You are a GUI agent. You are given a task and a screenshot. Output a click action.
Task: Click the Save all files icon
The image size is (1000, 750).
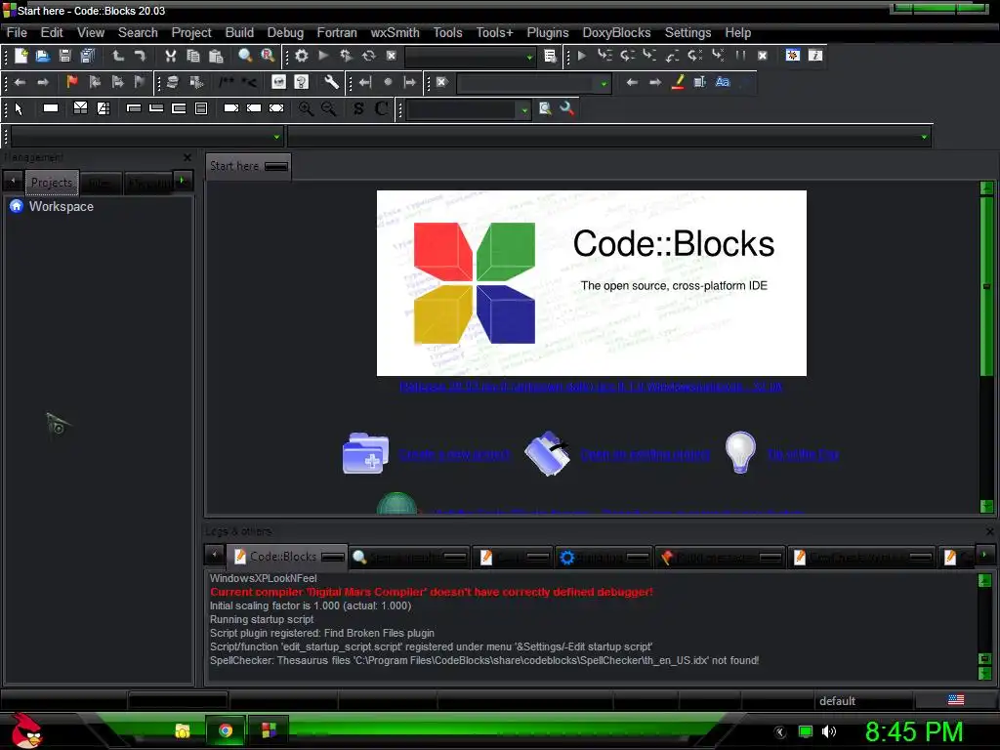click(x=88, y=56)
